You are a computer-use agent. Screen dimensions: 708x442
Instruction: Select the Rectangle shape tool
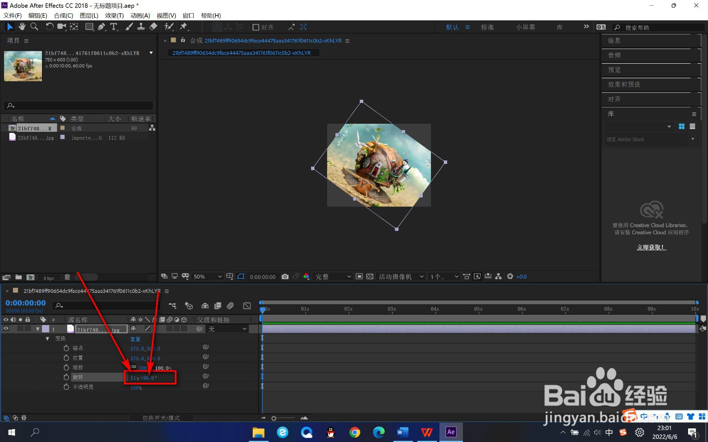(x=89, y=27)
